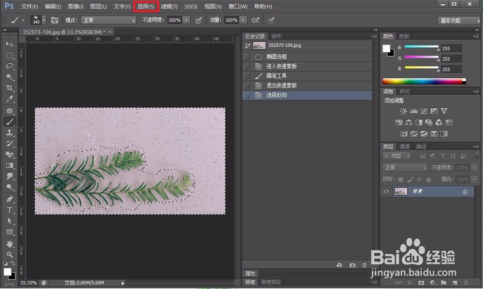
Task: Select the Hand tool
Action: pyautogui.click(x=10, y=244)
